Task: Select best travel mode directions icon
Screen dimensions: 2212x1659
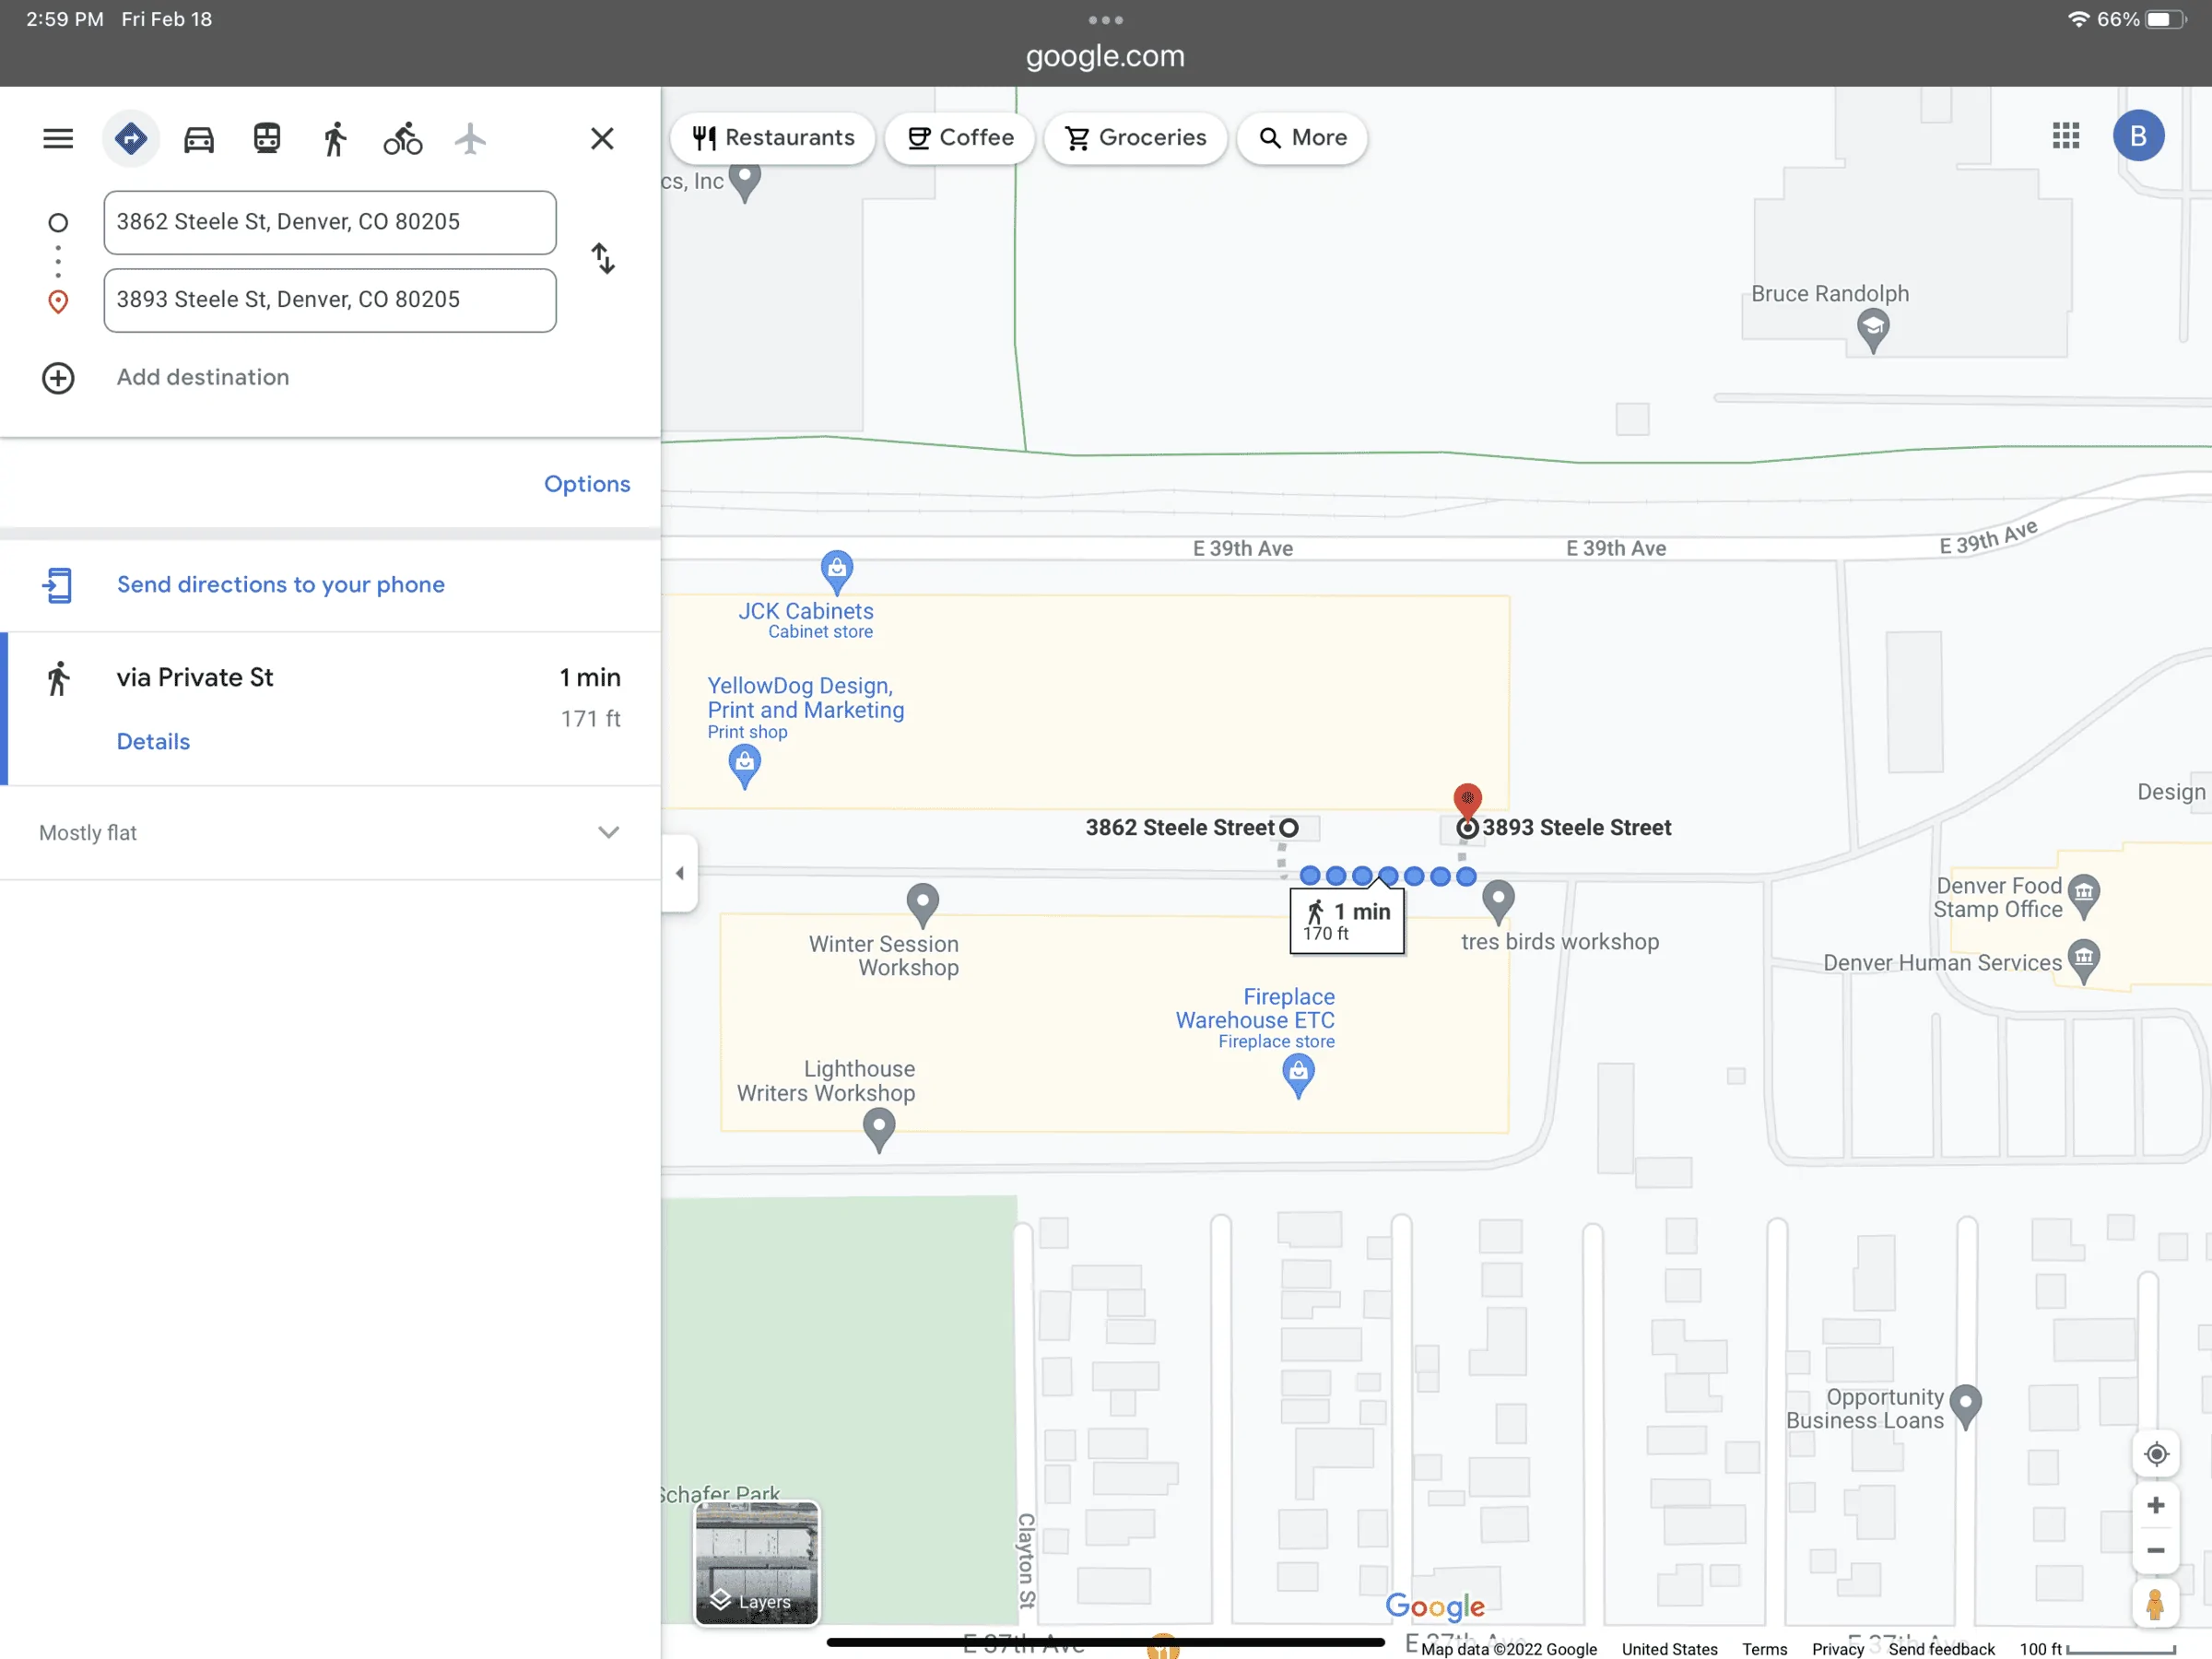Action: coord(131,138)
